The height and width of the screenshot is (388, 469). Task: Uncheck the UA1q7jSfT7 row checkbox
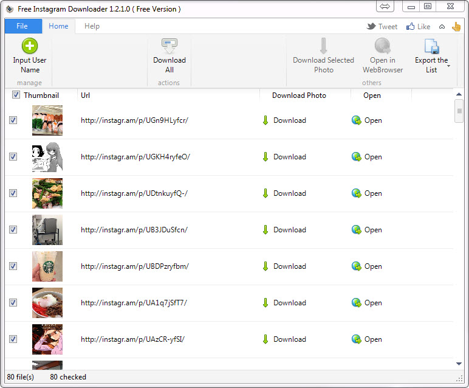[x=13, y=303]
